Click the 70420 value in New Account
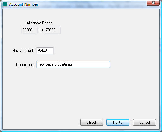This screenshot has width=162, height=132. click(42, 50)
